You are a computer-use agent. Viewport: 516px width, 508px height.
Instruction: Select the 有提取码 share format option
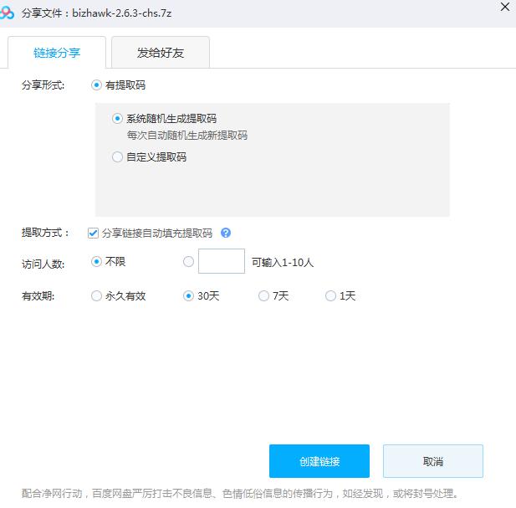click(97, 85)
